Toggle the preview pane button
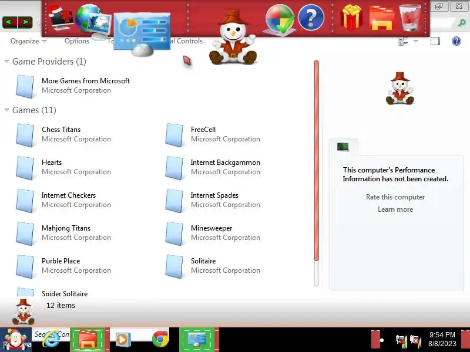The width and height of the screenshot is (470, 352). [435, 41]
